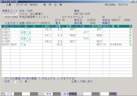Select the date cell 020701
This screenshot has height=96, width=137.
click(6, 45)
